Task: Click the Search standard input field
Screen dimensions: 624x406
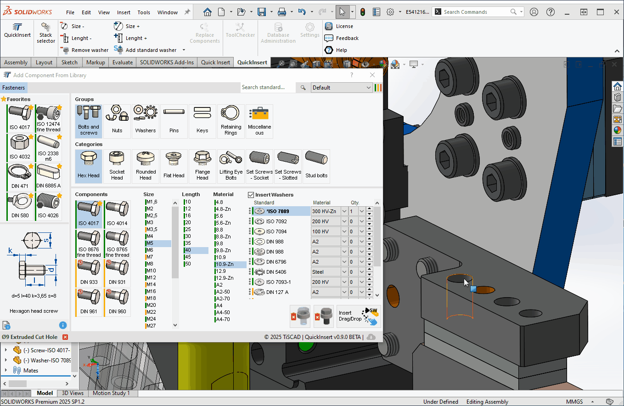Action: click(268, 87)
